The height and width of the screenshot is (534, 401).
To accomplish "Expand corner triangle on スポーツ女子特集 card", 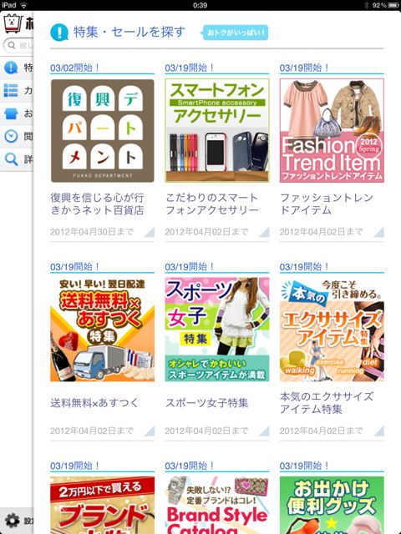I will coord(265,431).
